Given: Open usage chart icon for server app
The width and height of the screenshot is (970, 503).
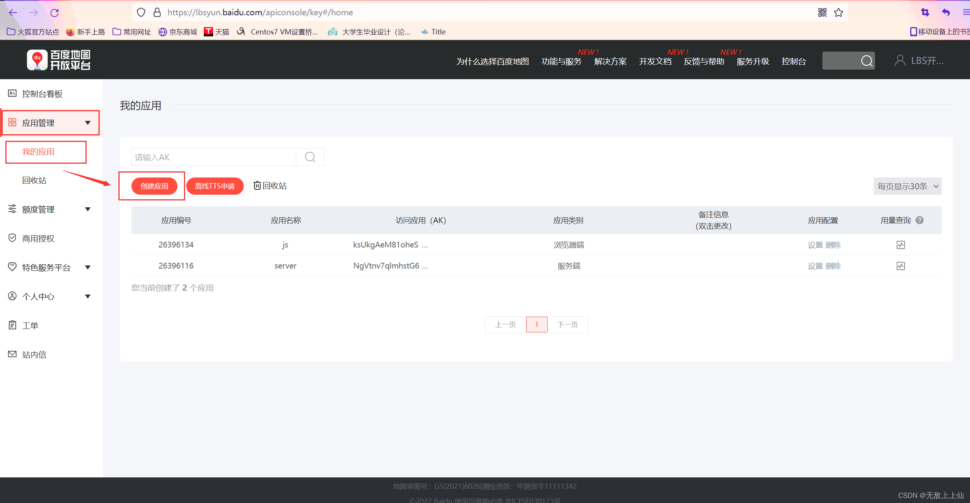Looking at the screenshot, I should pos(900,266).
